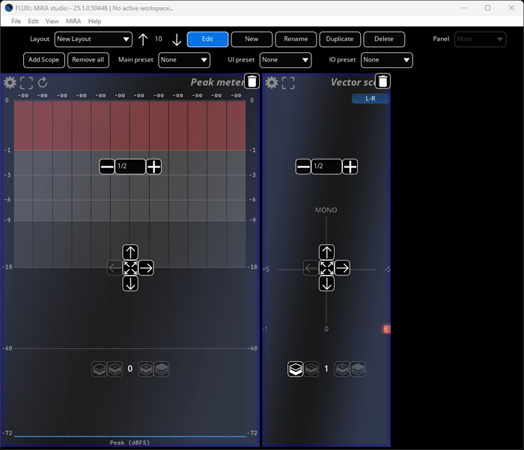Screen dimensions: 524x450
Task: Toggle Vector scope fullscreen icon
Action: [x=288, y=83]
